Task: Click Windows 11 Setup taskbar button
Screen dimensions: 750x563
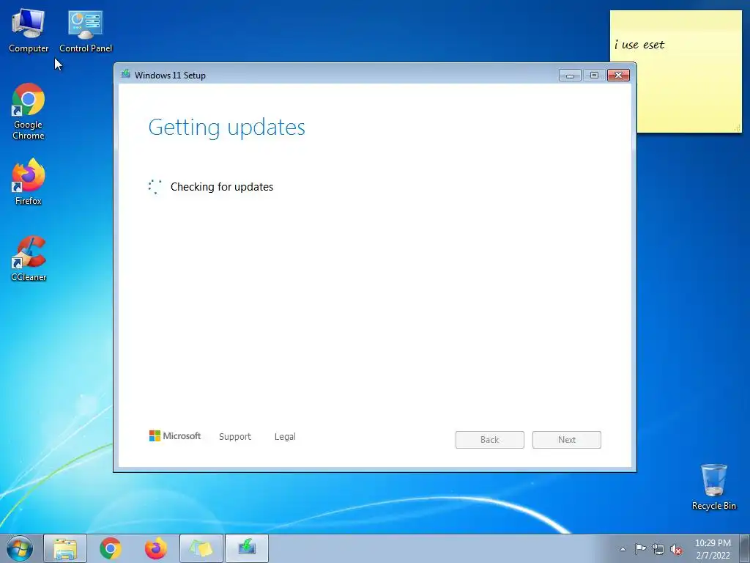Action: point(247,548)
